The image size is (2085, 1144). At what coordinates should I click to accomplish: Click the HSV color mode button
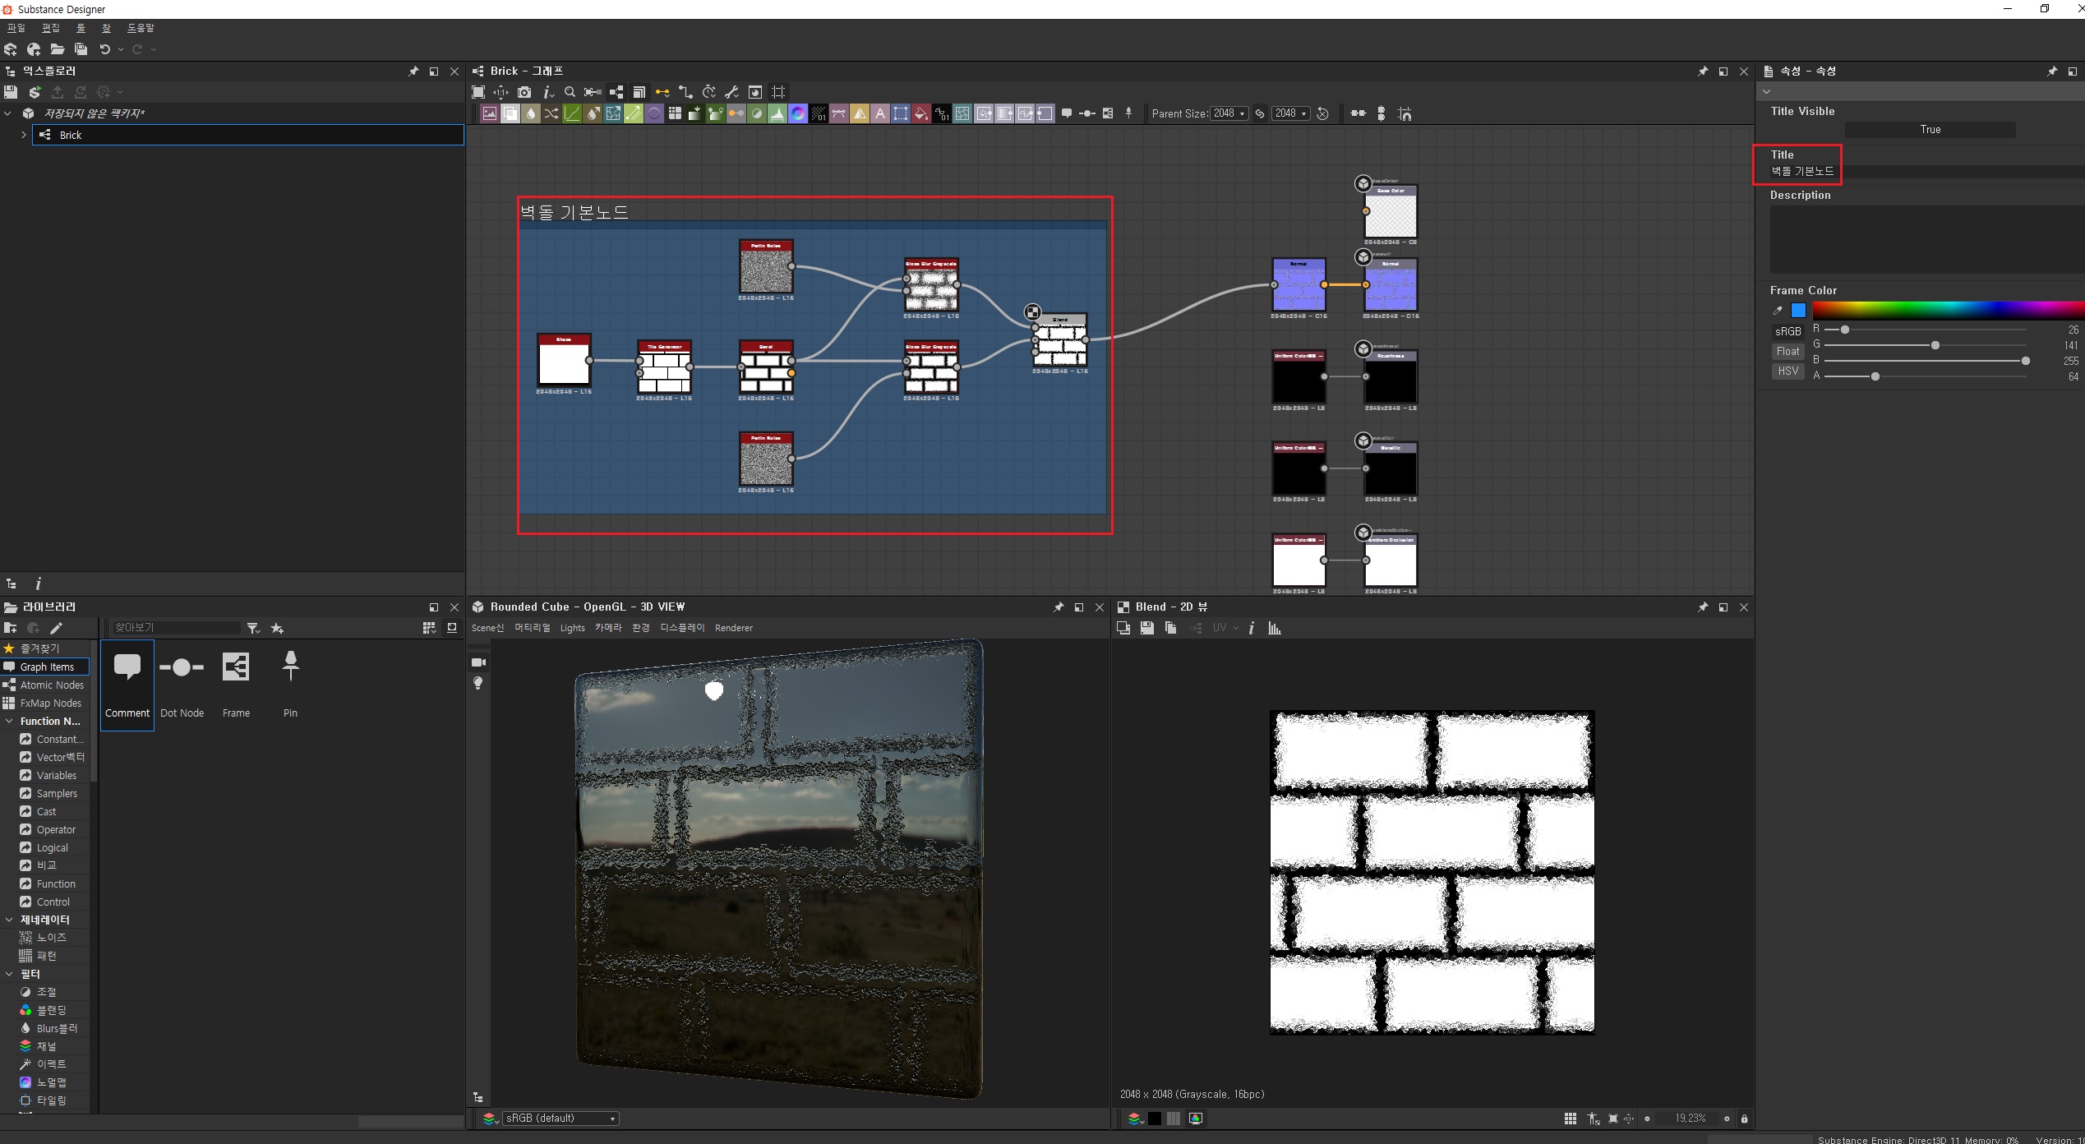point(1787,371)
